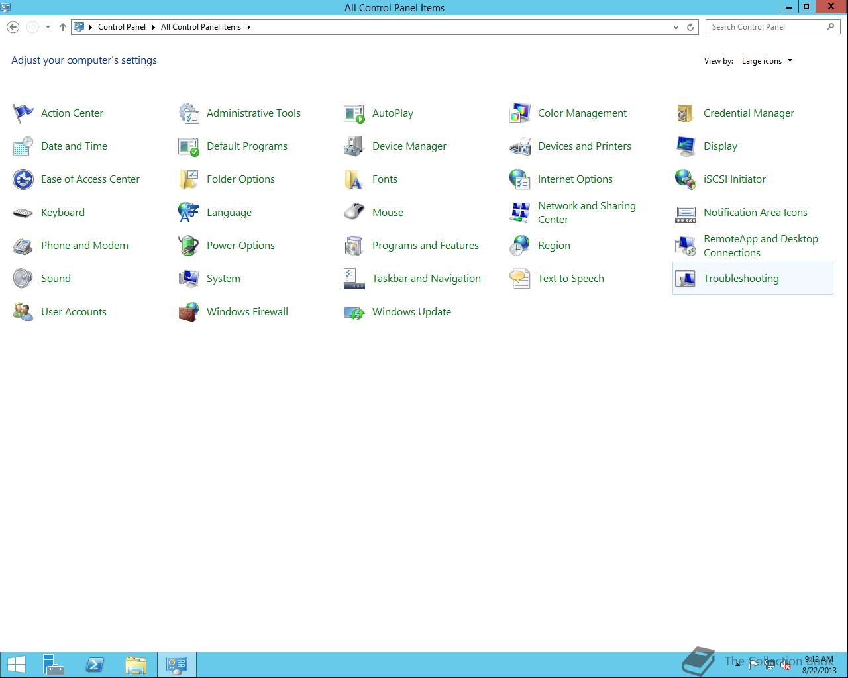This screenshot has height=678, width=848.
Task: Open the AutoPlay icon
Action: [354, 113]
